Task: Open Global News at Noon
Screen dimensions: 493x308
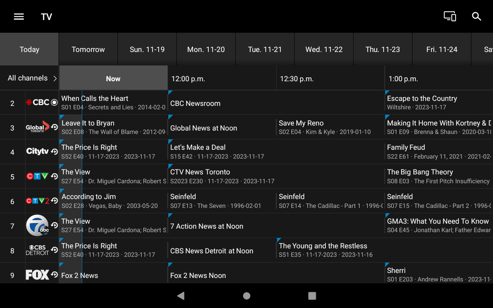Action: (x=222, y=127)
